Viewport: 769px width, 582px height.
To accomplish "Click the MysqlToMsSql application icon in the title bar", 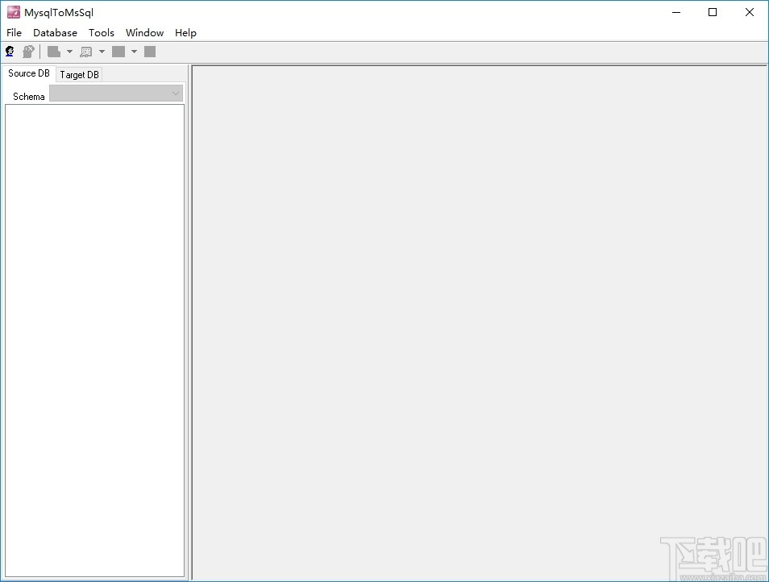I will click(14, 12).
